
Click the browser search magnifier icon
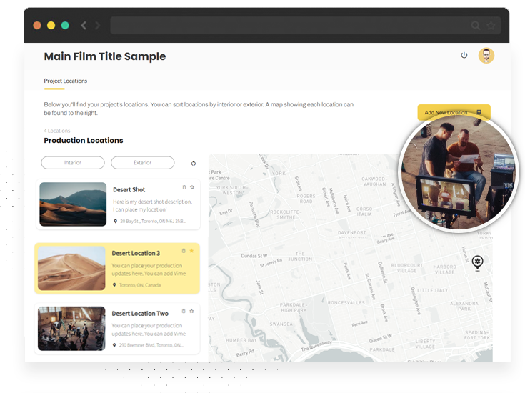(476, 26)
